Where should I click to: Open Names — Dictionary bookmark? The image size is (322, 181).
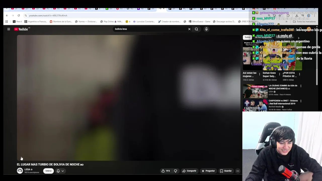[86, 22]
